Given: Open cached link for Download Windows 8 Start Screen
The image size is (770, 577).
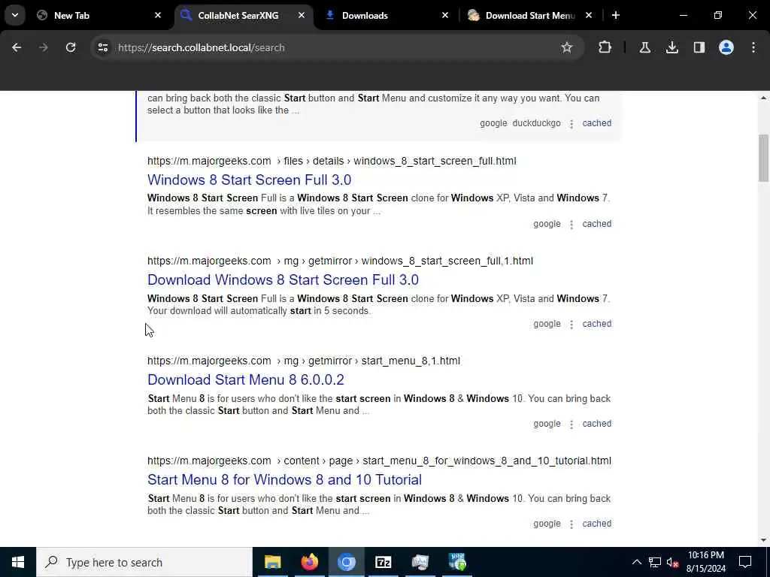Looking at the screenshot, I should (596, 324).
